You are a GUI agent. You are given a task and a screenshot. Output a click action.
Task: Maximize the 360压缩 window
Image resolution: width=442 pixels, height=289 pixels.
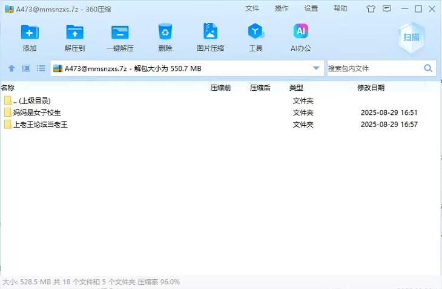418,9
